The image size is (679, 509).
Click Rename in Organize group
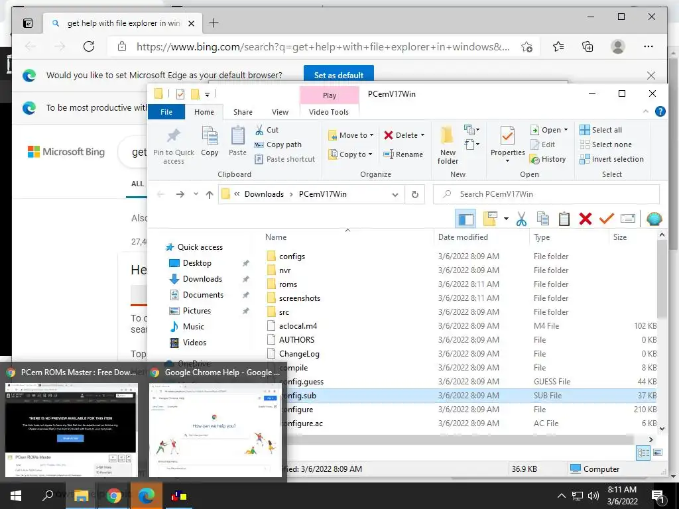(x=403, y=154)
